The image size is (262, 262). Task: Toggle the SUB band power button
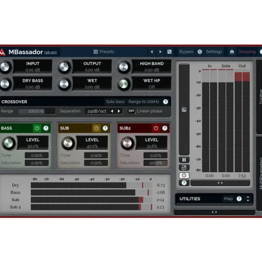click(x=96, y=128)
